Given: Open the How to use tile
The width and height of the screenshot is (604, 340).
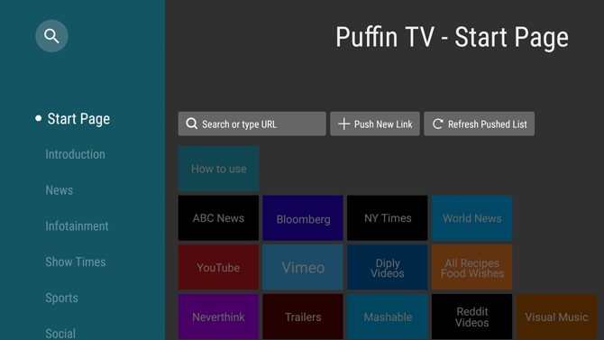Looking at the screenshot, I should (218, 169).
